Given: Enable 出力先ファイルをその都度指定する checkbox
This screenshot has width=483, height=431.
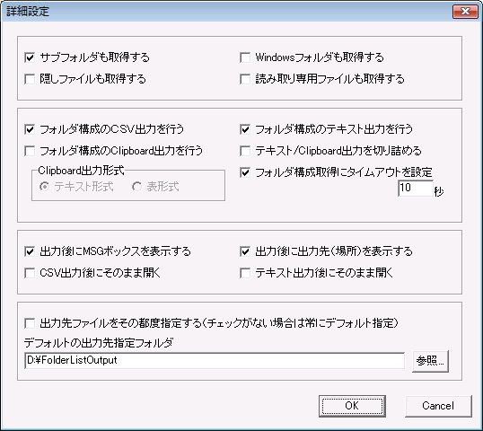Looking at the screenshot, I should click(x=30, y=323).
